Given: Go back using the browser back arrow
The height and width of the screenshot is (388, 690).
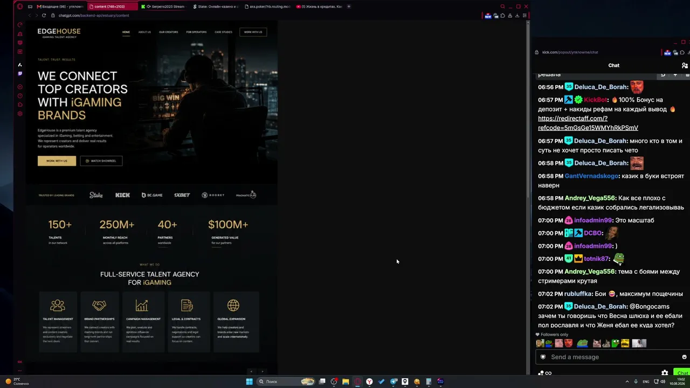Looking at the screenshot, I should tap(29, 15).
